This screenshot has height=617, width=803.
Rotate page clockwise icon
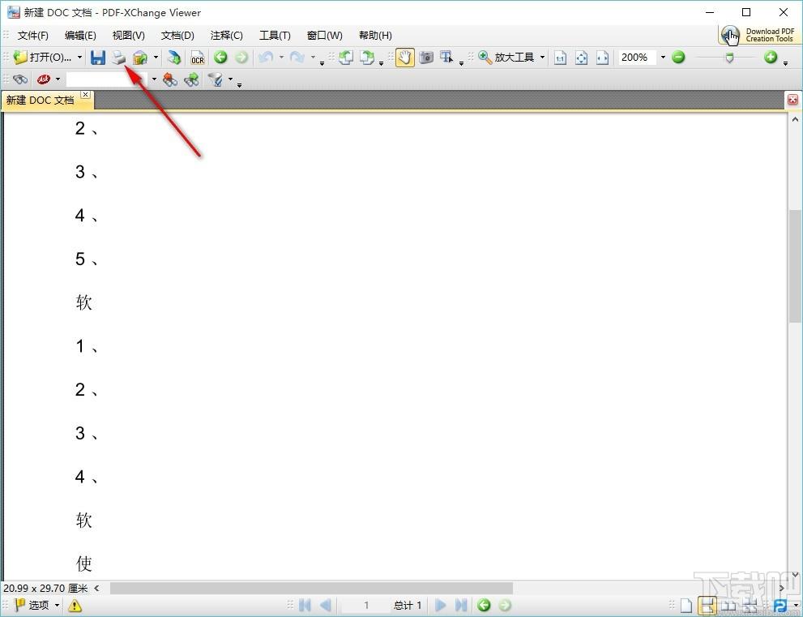(367, 58)
